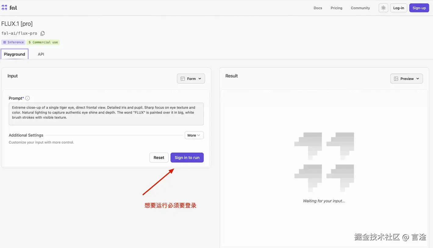433x248 pixels.
Task: Click the Sign-up button
Action: click(x=419, y=8)
